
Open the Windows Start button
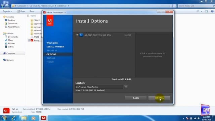tap(4, 118)
